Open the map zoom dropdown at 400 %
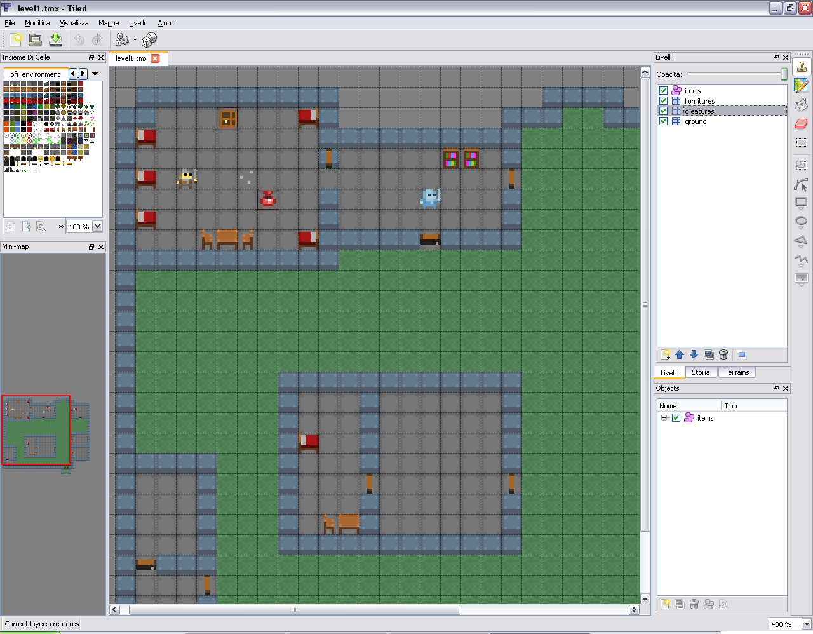Image resolution: width=813 pixels, height=634 pixels. [807, 624]
